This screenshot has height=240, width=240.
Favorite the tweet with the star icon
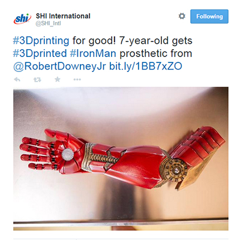pos(58,80)
